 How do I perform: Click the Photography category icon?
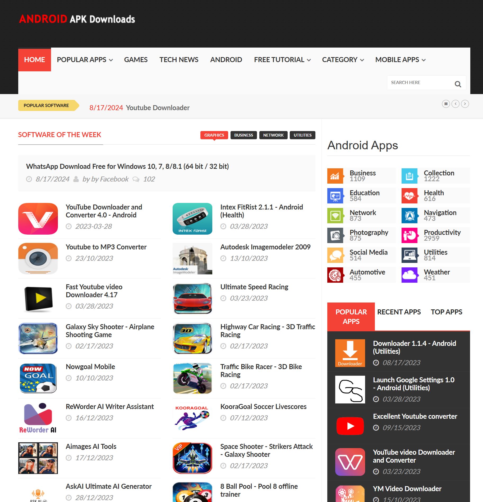click(x=335, y=235)
